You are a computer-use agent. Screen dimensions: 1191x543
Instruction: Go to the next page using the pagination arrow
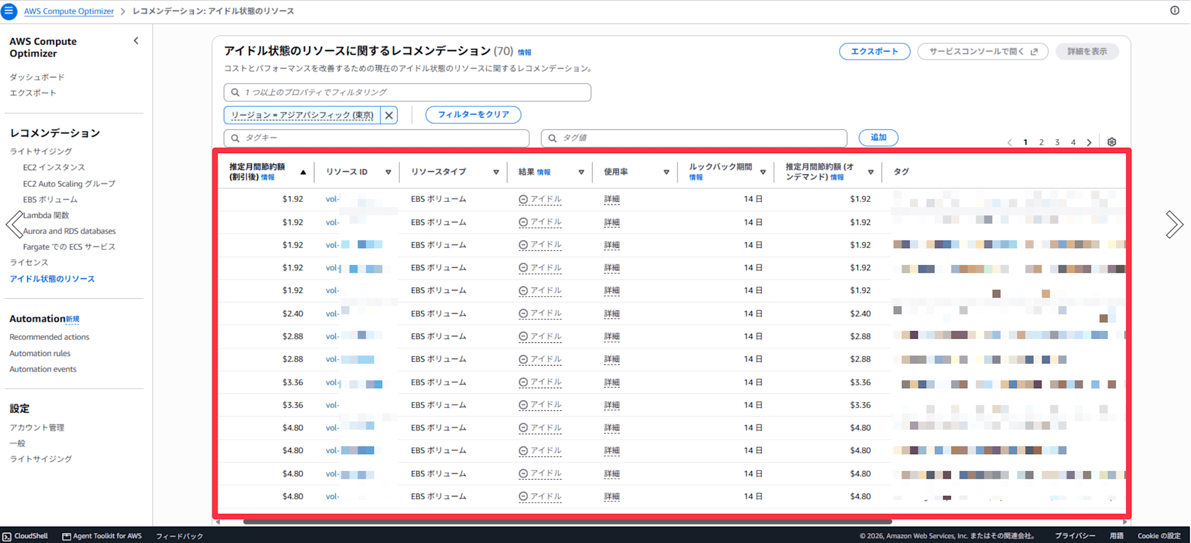[1089, 142]
